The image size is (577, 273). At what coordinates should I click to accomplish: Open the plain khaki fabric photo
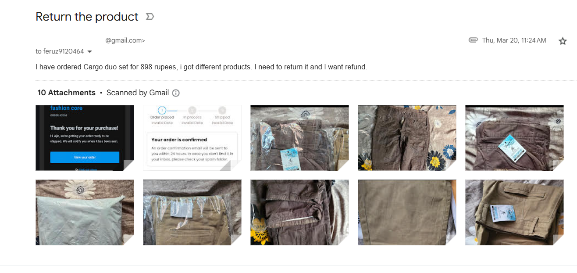point(407,212)
